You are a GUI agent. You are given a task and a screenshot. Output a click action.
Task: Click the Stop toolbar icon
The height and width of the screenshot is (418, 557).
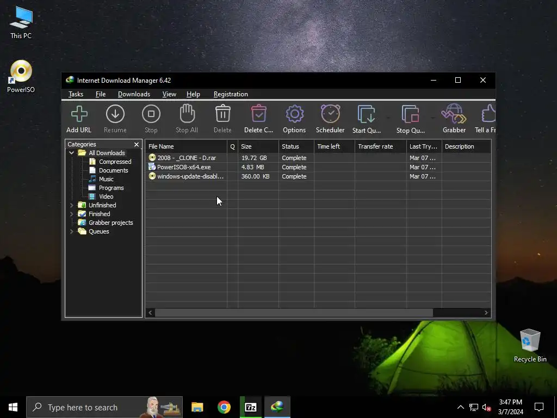click(151, 119)
